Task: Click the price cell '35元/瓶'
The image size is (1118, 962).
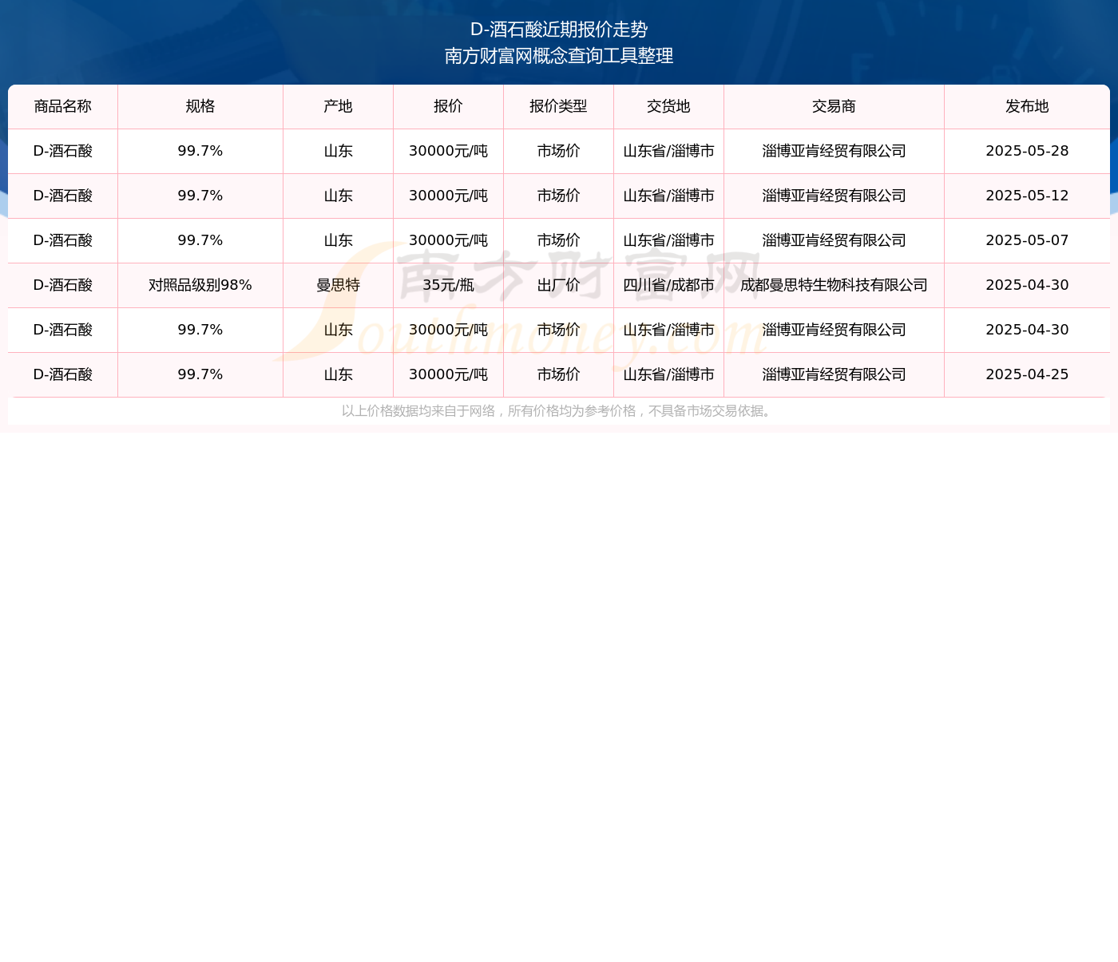Action: (x=449, y=285)
